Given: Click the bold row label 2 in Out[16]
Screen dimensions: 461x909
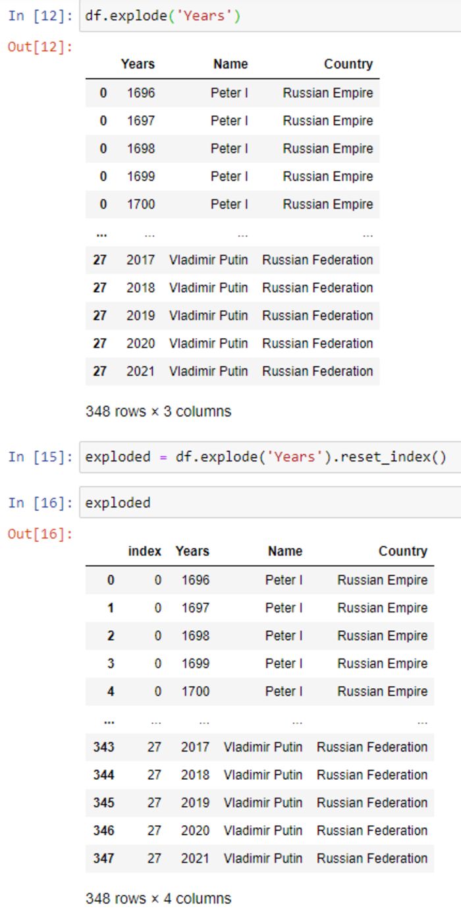Looking at the screenshot, I should [x=111, y=635].
